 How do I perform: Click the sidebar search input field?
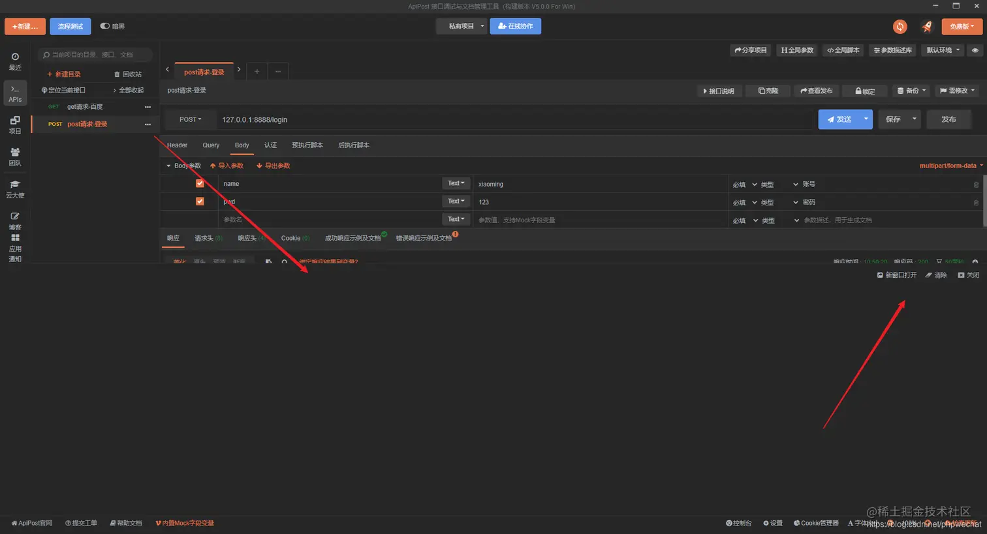click(95, 55)
